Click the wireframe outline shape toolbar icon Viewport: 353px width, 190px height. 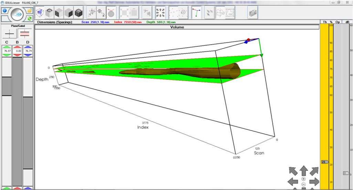tap(230, 13)
